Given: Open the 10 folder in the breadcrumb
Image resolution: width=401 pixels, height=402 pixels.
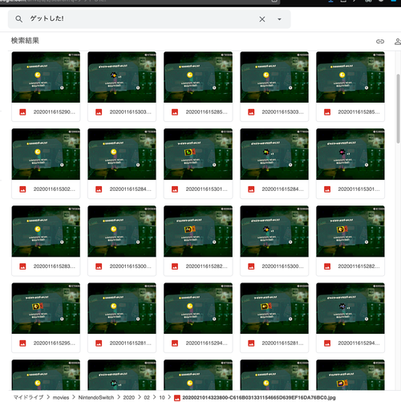Looking at the screenshot, I should (x=162, y=397).
